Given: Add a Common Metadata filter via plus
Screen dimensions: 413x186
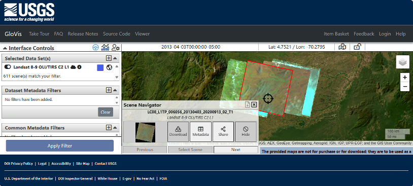Looking at the screenshot, I should (109, 128).
